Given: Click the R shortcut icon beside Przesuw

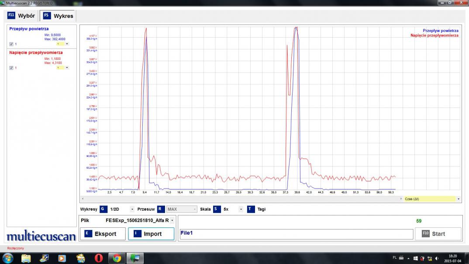Looking at the screenshot, I should pos(161,209).
